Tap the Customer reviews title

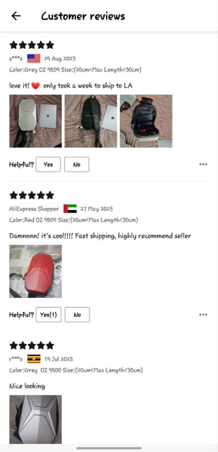(x=83, y=16)
